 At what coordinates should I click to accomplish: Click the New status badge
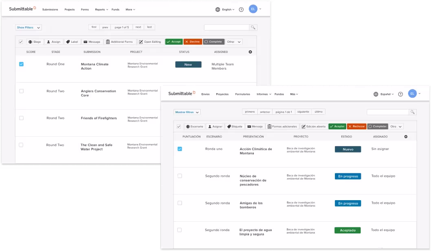188,65
